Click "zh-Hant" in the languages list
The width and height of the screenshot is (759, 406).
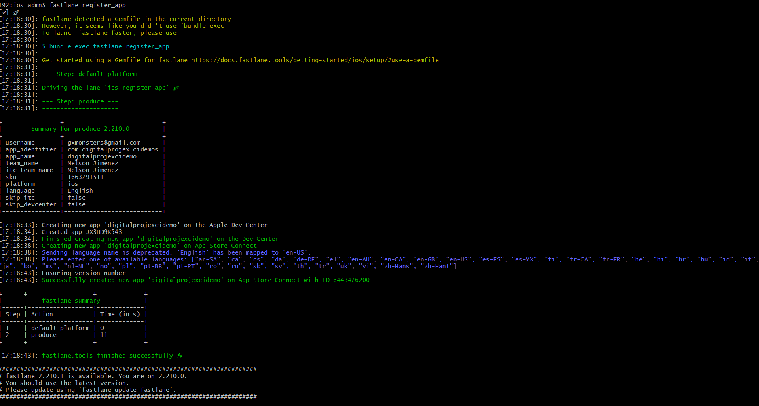437,266
